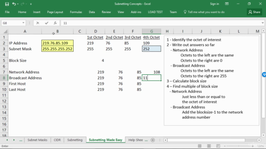Click inside the formula bar showing 11
Image resolution: width=266 pixels, height=149 pixels.
161,23
